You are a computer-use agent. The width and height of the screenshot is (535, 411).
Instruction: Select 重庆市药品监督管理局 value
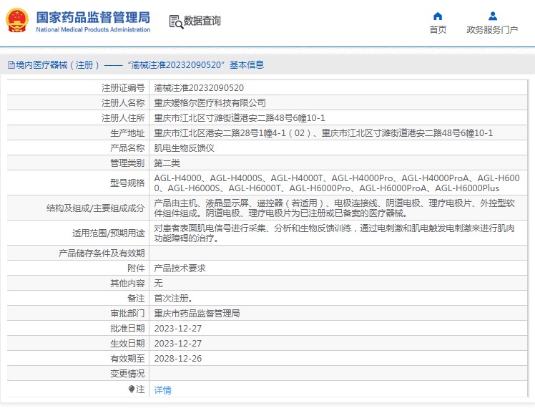(x=197, y=314)
